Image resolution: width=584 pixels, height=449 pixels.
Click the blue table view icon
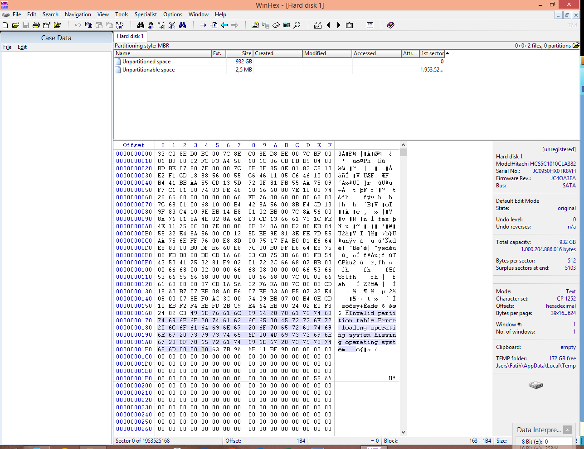click(370, 25)
